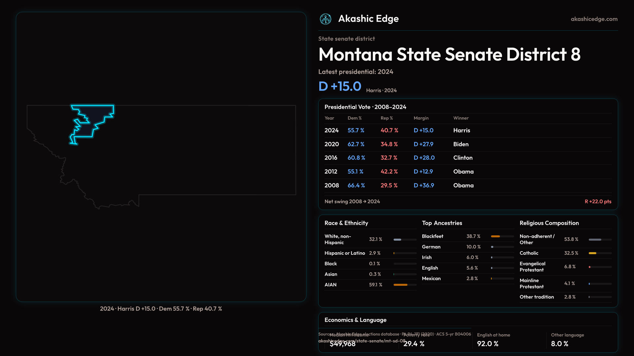634x356 pixels.
Task: Click the D +15.0 headline margin
Action: click(x=340, y=86)
